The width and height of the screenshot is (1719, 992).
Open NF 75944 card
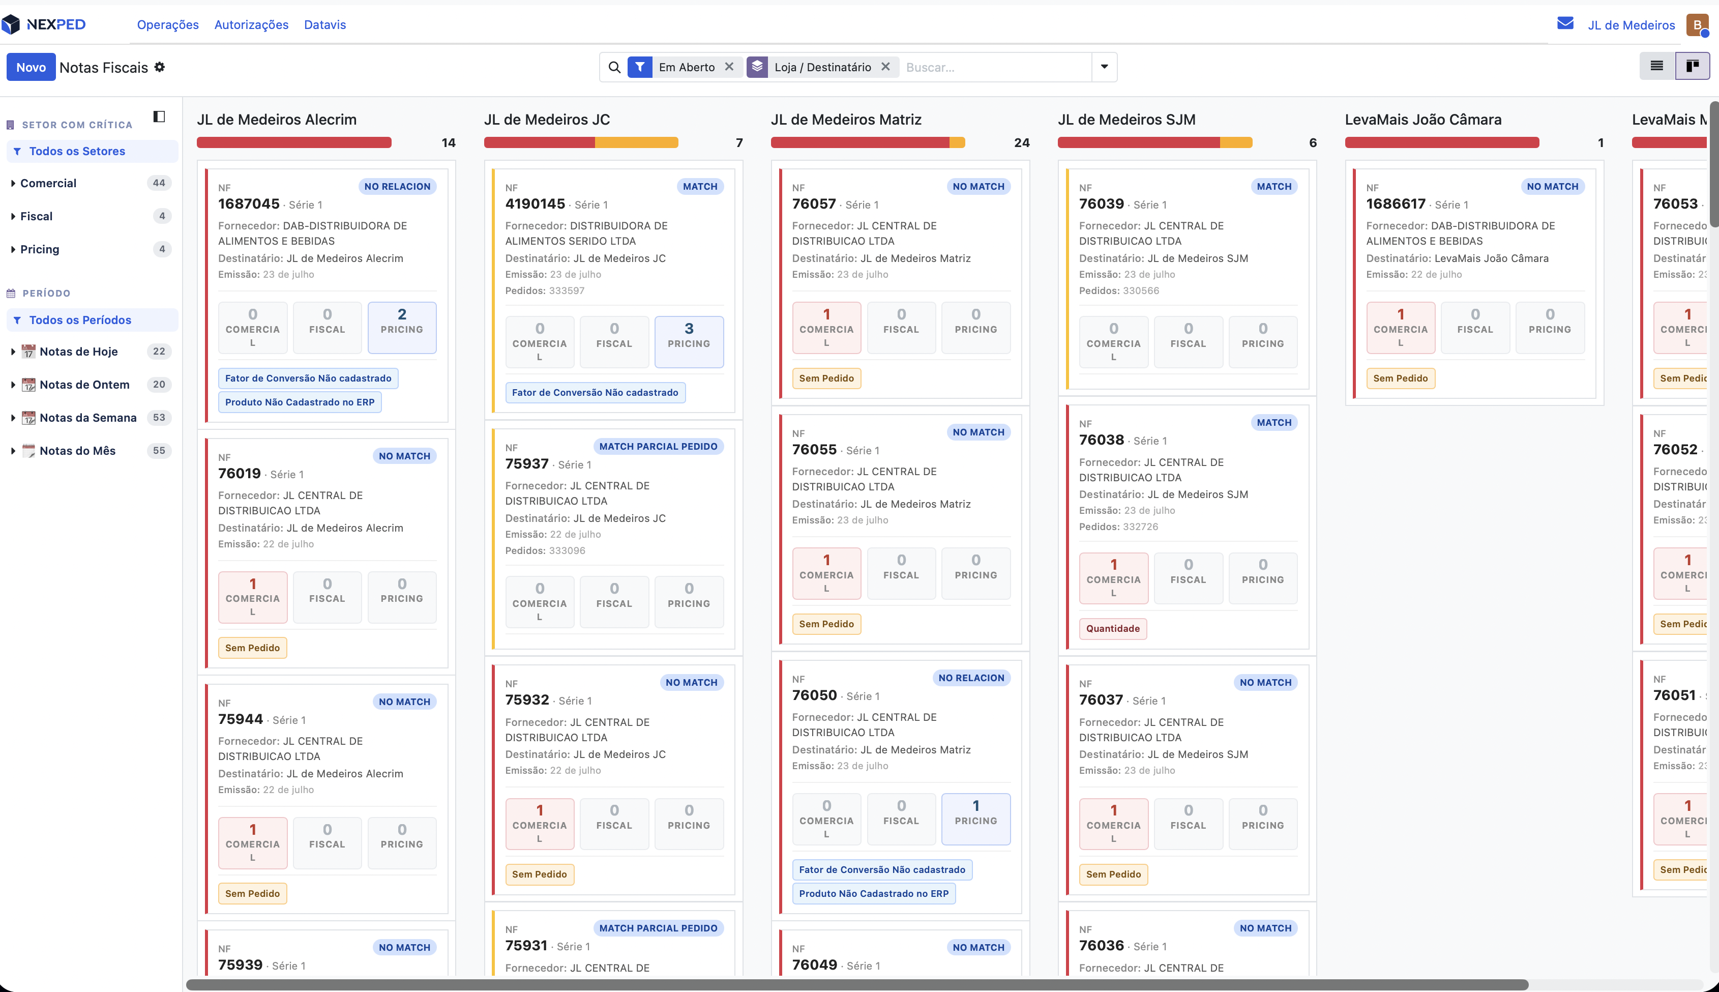pyautogui.click(x=326, y=799)
